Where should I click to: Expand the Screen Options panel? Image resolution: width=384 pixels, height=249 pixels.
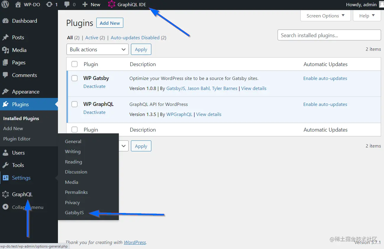325,16
